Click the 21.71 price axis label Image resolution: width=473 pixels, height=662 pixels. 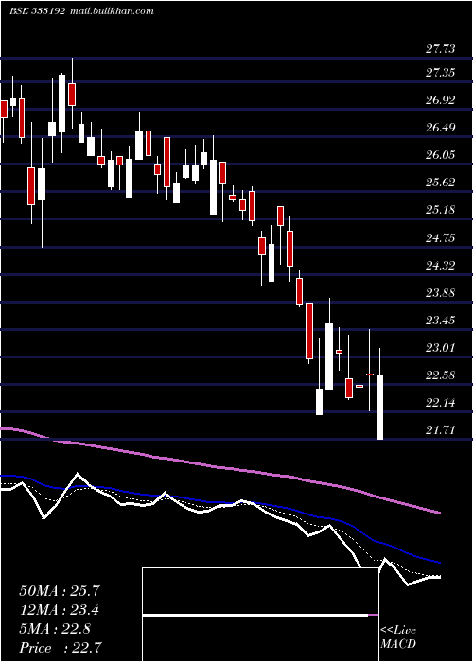[x=441, y=430]
